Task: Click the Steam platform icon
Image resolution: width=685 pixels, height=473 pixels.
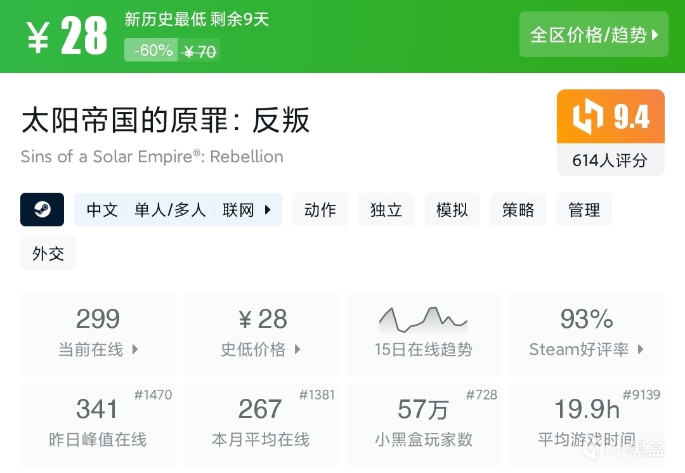Action: (x=42, y=210)
